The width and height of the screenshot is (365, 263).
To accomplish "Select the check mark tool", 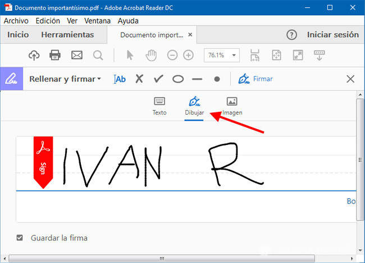I will click(x=158, y=79).
